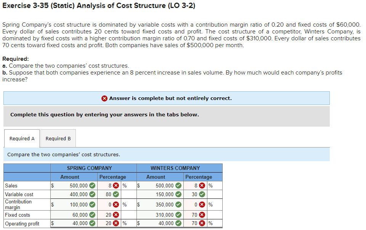
Task: Click Spring's variable cost percentage cell showing 80
Action: pyautogui.click(x=109, y=194)
